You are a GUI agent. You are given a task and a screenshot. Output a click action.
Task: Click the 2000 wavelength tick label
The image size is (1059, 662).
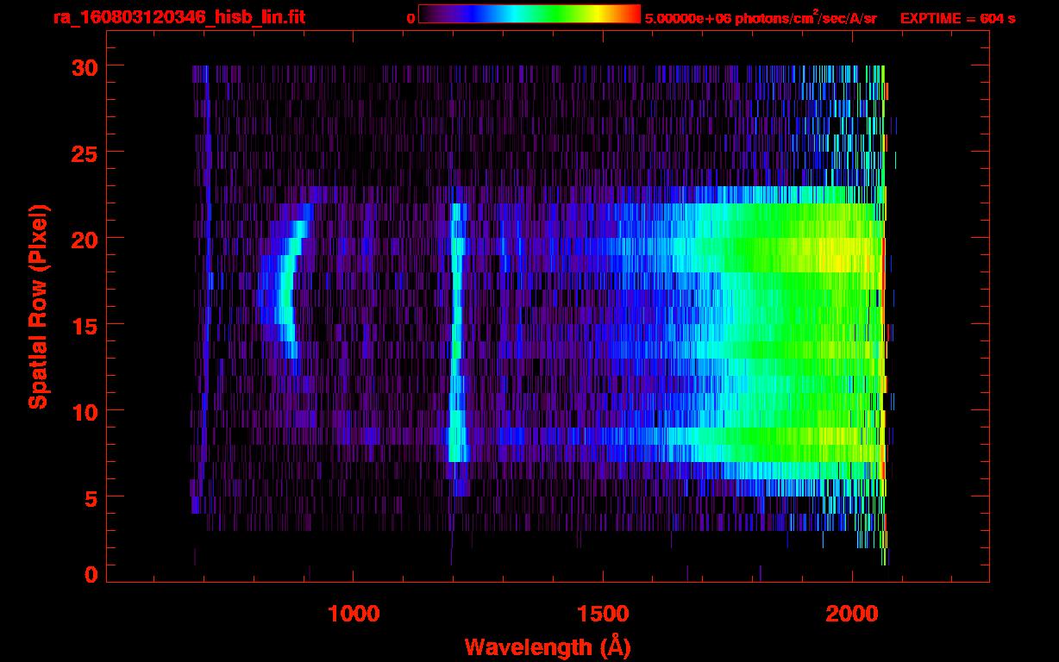coord(851,613)
